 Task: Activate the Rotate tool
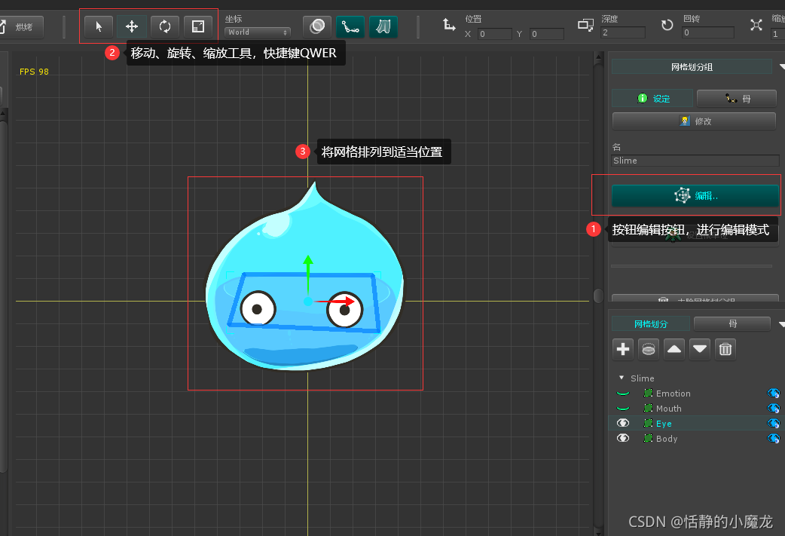click(x=165, y=26)
